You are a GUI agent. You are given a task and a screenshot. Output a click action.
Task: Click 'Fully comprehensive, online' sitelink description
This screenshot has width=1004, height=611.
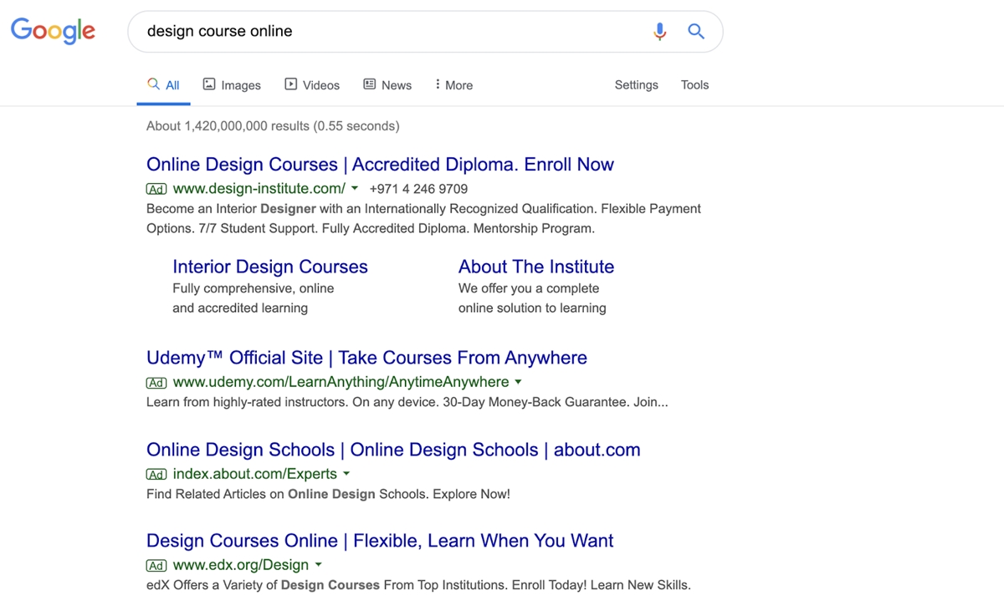coord(254,288)
